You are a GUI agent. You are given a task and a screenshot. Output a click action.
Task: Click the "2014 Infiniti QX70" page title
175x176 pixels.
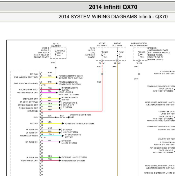point(113,7)
